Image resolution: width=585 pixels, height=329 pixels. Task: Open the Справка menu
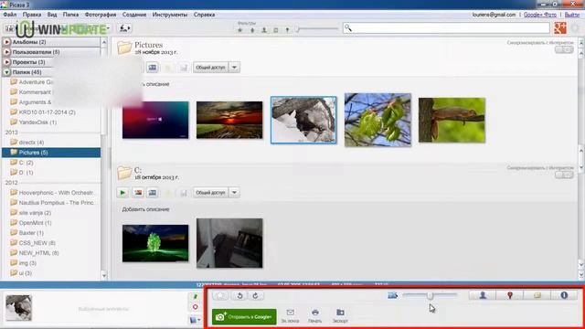pos(204,15)
